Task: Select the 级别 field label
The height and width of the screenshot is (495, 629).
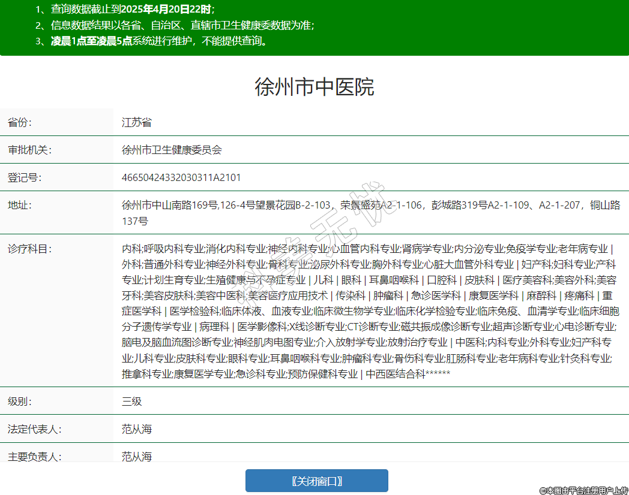Action: tap(20, 401)
